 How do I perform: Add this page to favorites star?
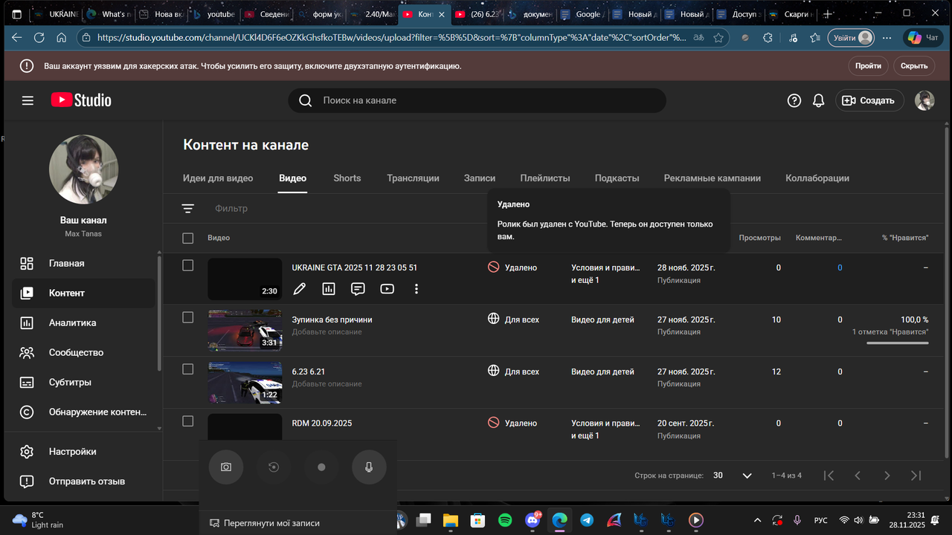(718, 38)
